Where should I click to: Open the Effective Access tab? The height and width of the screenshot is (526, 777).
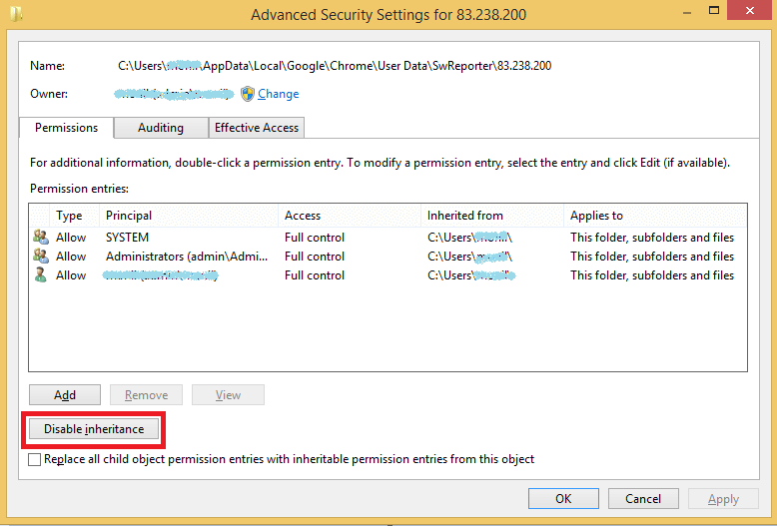257,128
